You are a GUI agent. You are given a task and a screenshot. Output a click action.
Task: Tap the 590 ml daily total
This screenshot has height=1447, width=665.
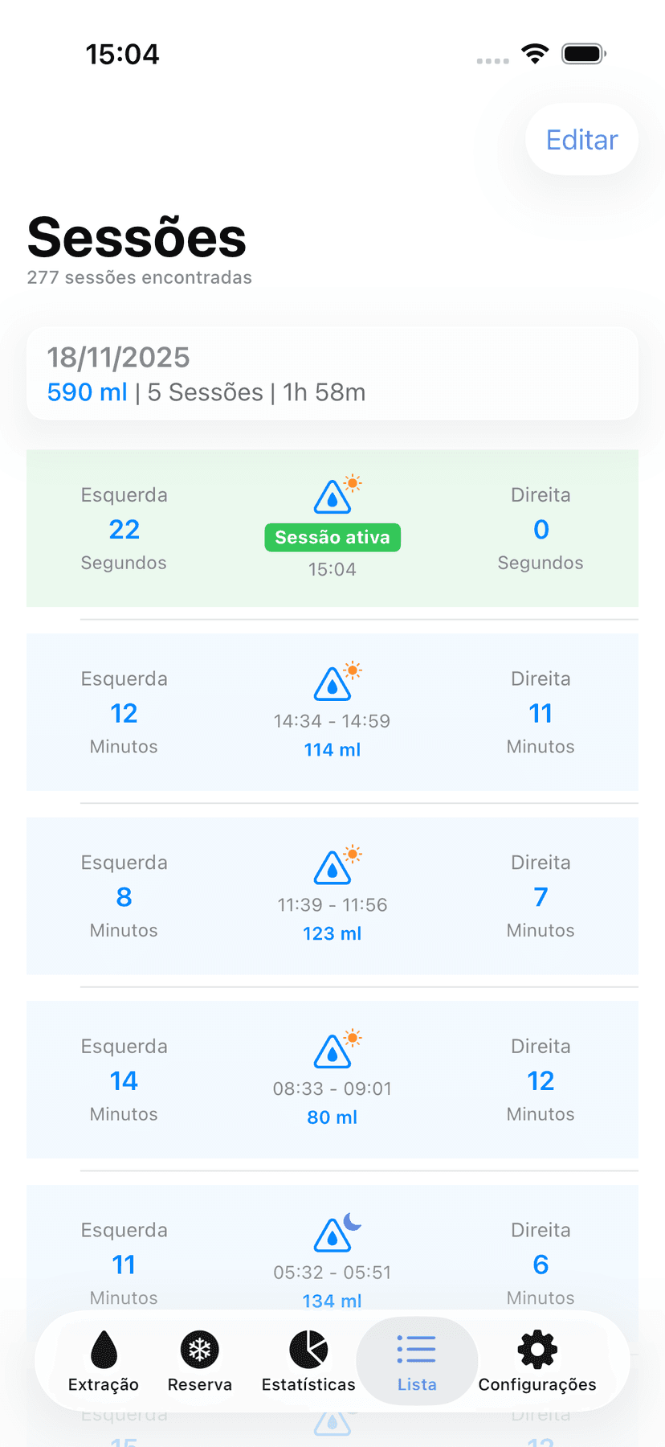click(87, 392)
